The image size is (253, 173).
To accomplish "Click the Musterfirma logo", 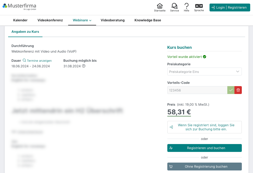I will tap(19, 6).
